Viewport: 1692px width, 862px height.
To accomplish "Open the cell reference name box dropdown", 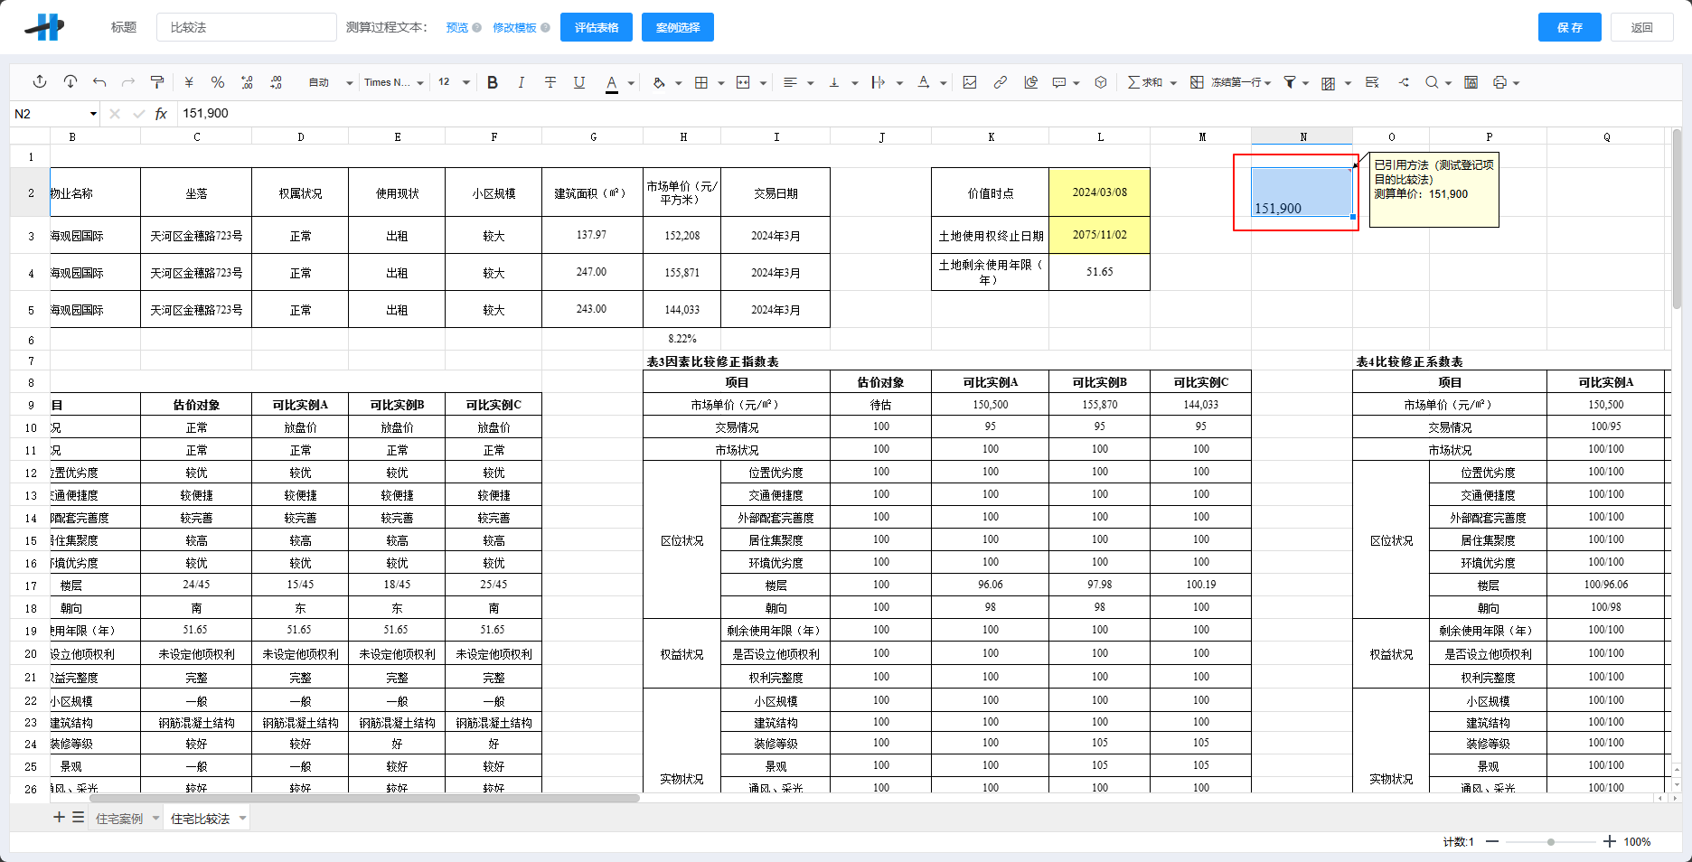I will 91,113.
